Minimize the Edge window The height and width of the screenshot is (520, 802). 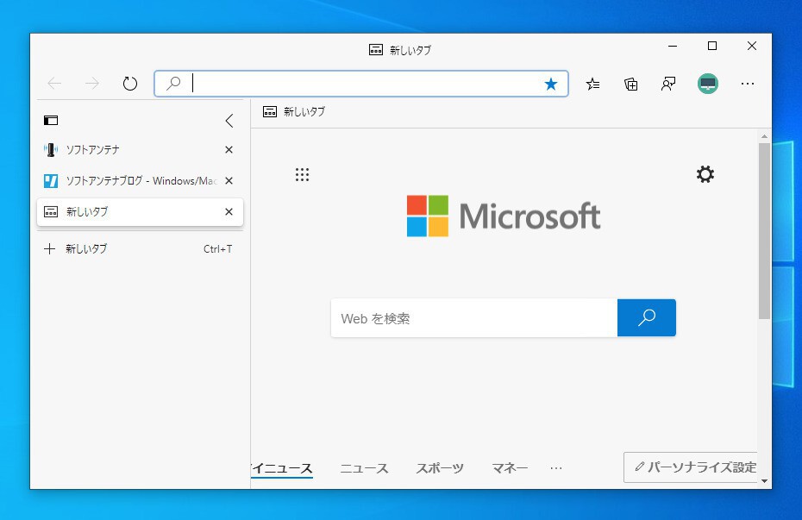[x=673, y=46]
